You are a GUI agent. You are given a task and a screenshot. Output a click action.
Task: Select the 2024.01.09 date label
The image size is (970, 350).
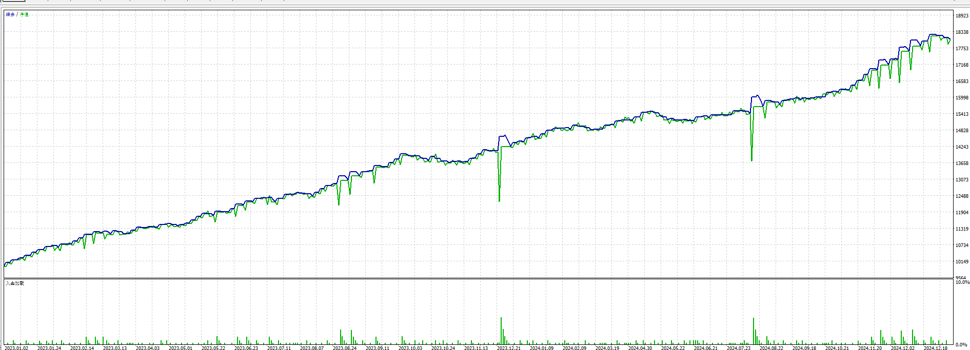pos(542,348)
